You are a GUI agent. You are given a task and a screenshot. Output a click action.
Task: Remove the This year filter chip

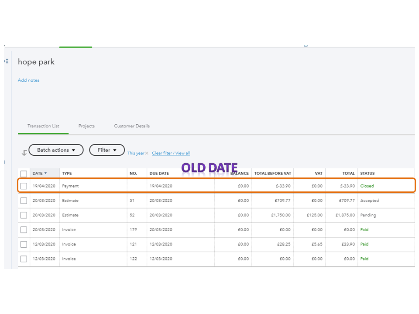pyautogui.click(x=147, y=153)
